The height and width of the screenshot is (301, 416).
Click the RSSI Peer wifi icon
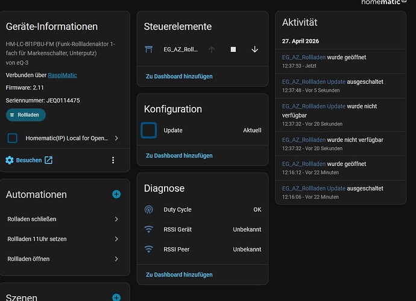point(149,249)
